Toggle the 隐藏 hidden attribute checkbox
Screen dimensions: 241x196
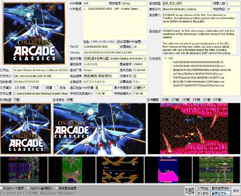[44, 88]
